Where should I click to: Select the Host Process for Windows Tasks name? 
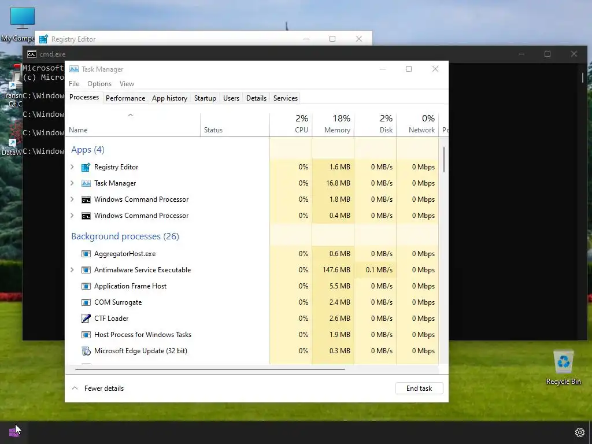pyautogui.click(x=143, y=335)
